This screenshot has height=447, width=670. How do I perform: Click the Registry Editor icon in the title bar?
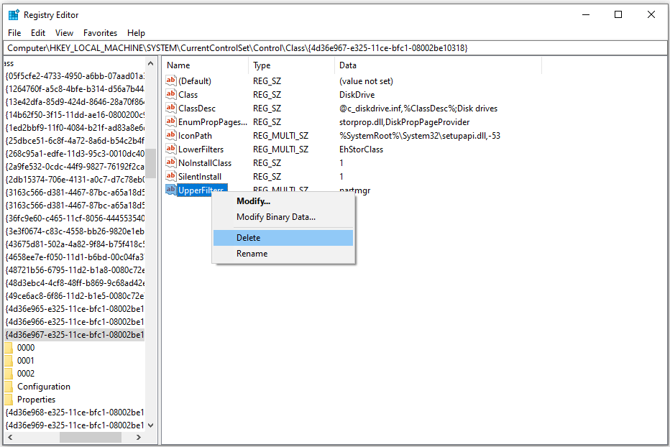(14, 14)
